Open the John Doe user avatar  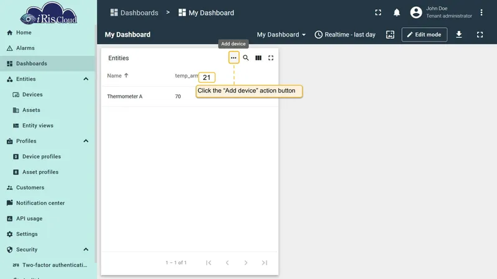coord(416,12)
